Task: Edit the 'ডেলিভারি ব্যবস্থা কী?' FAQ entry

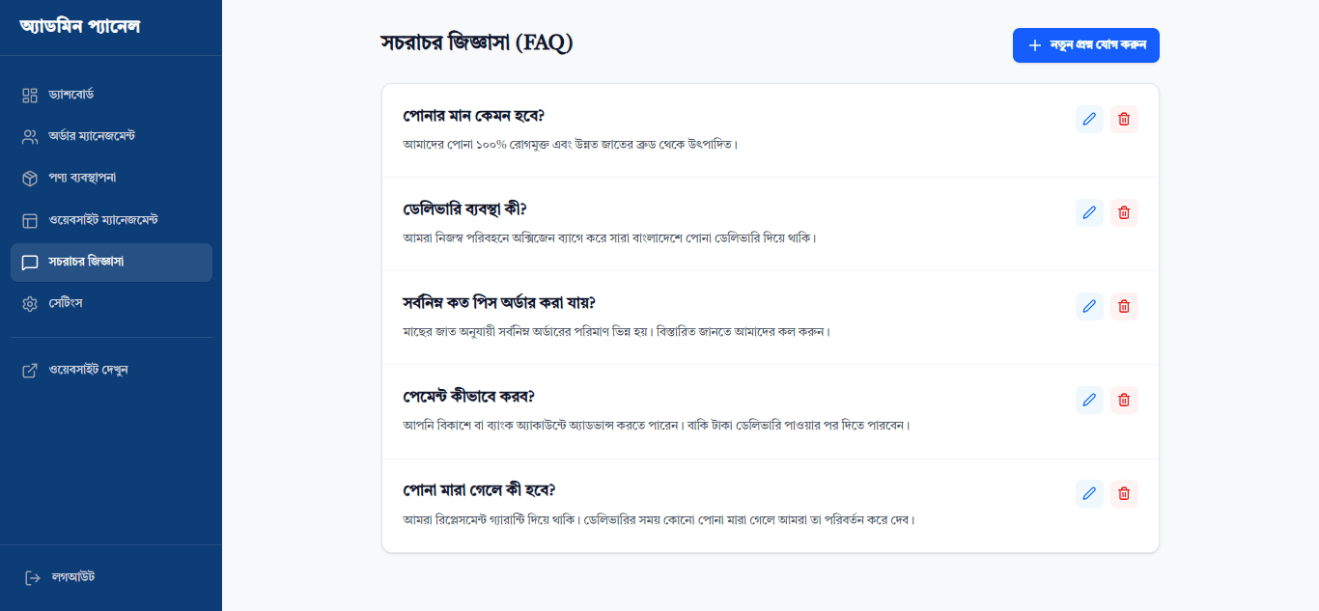Action: [x=1089, y=212]
